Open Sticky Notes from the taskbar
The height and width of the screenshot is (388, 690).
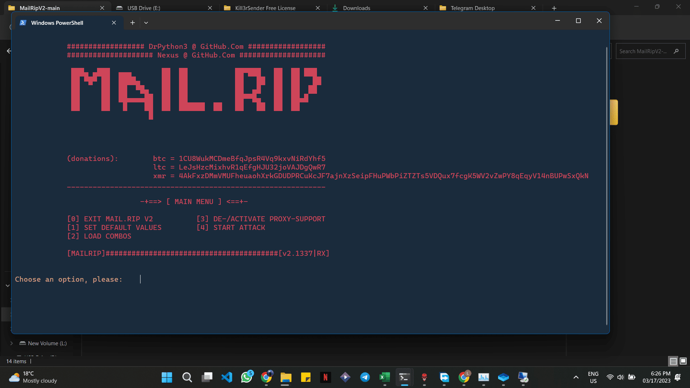point(306,377)
